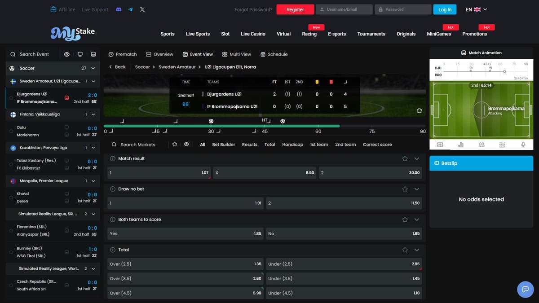Open the pitch view icon in Match Animation

pos(440,145)
